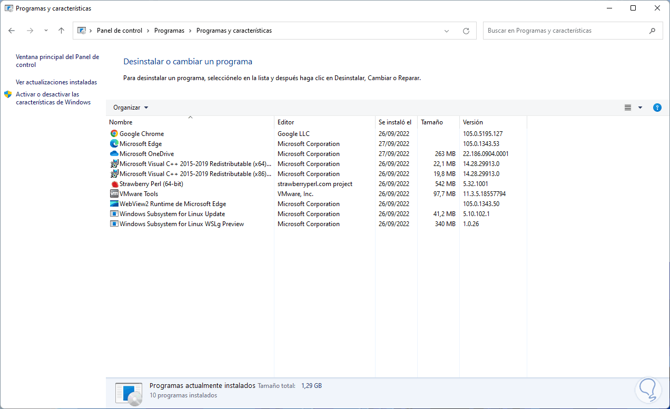Sort programs by Tamaño column header
The image size is (670, 409).
[x=432, y=122]
